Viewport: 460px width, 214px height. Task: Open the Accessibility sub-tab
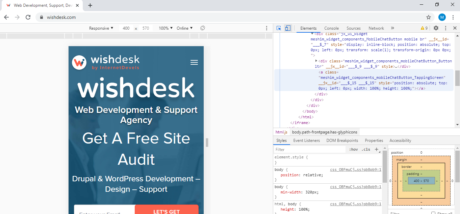400,141
